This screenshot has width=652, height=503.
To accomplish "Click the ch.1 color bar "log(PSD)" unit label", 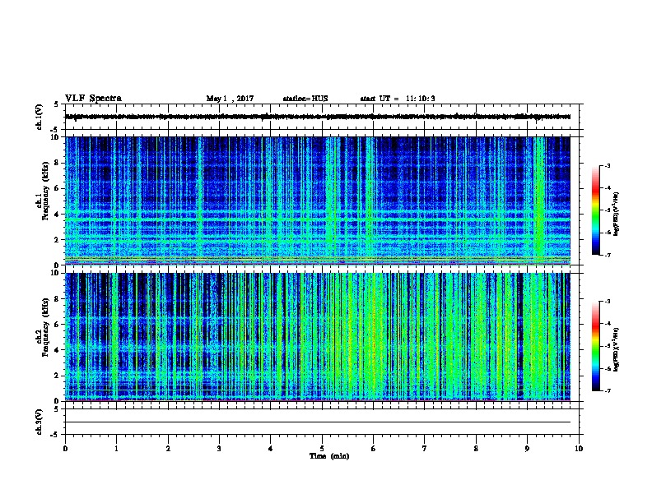I will pos(617,214).
